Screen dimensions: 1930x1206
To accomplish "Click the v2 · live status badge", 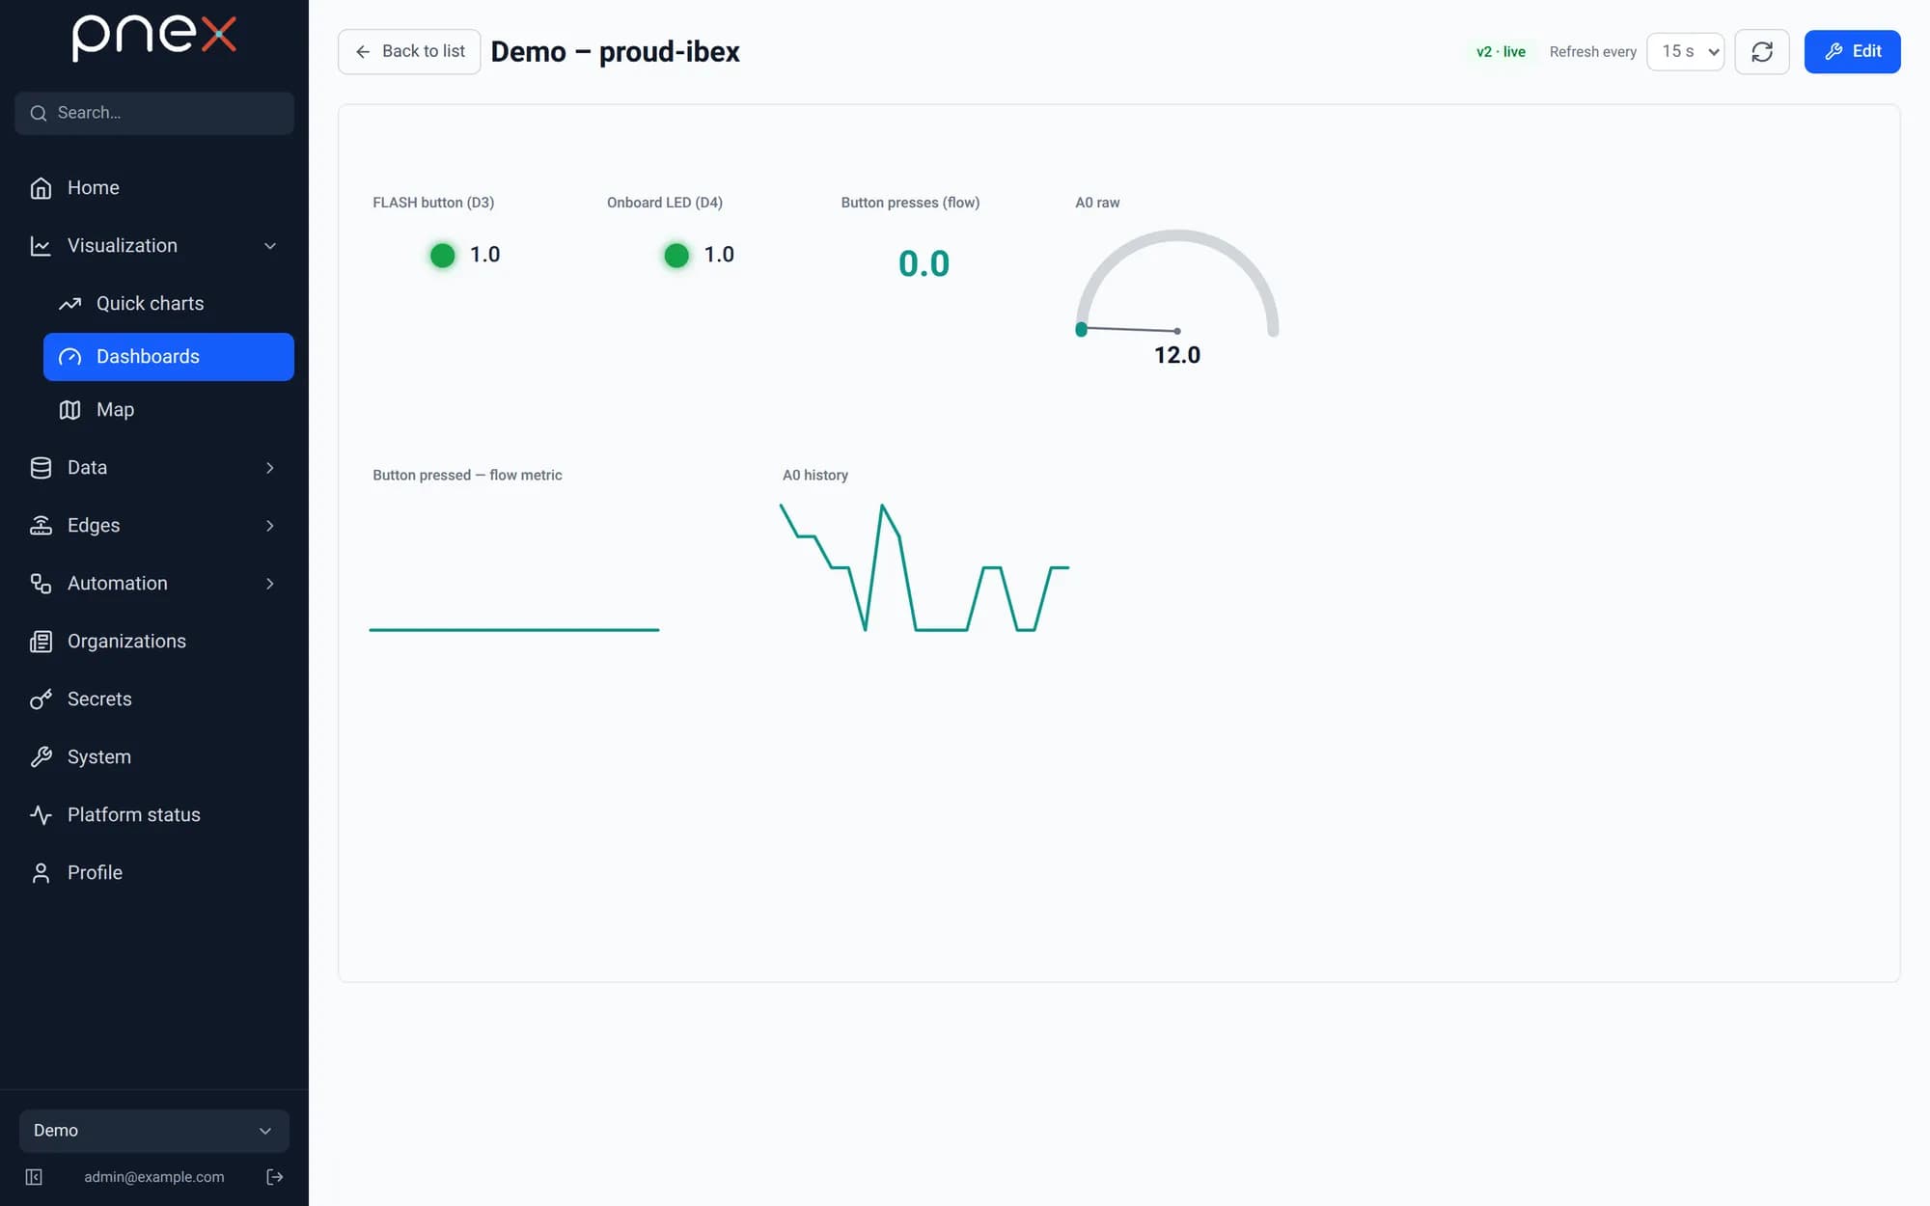I will [1501, 52].
